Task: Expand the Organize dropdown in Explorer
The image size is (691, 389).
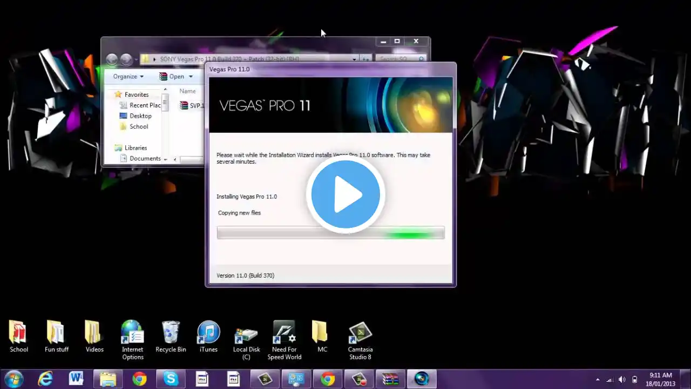Action: click(x=128, y=77)
